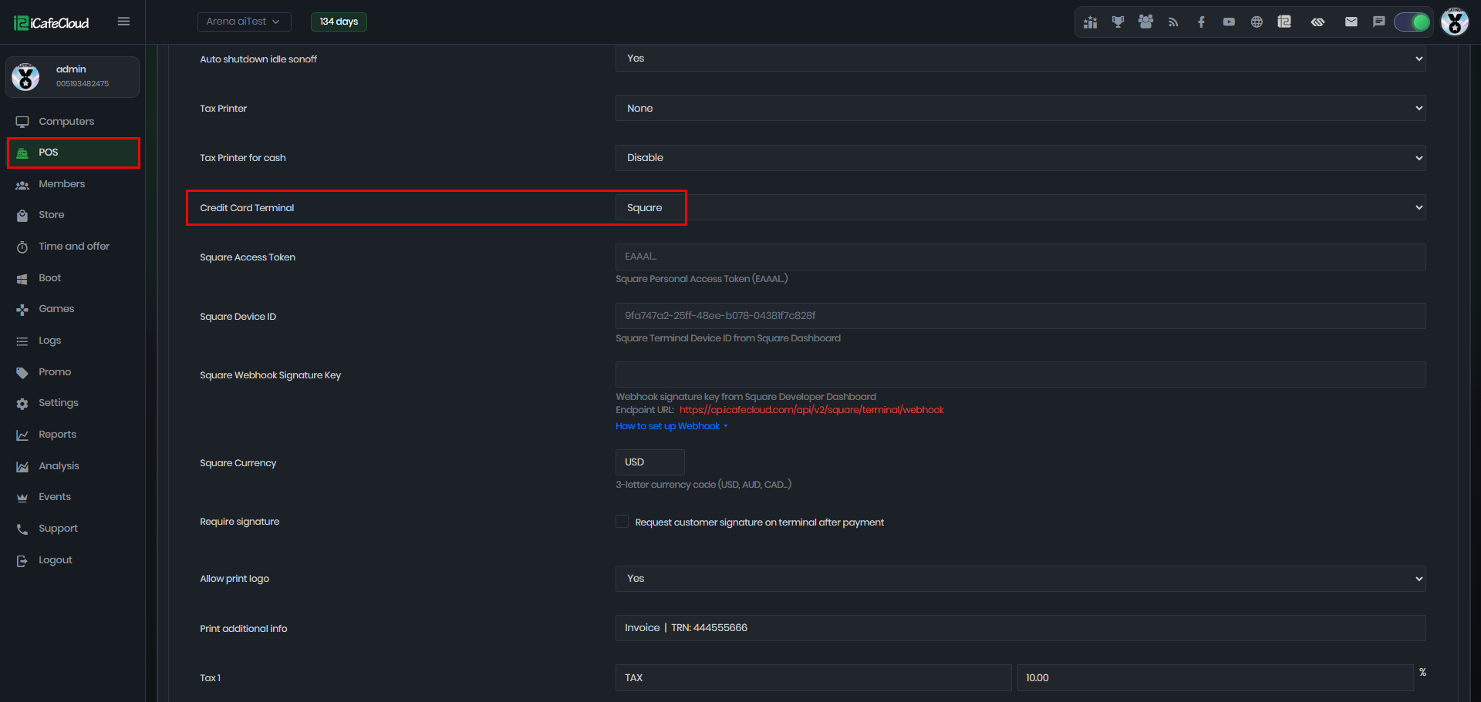Open the chat message icon
Viewport: 1481px width, 702px height.
pos(1378,22)
